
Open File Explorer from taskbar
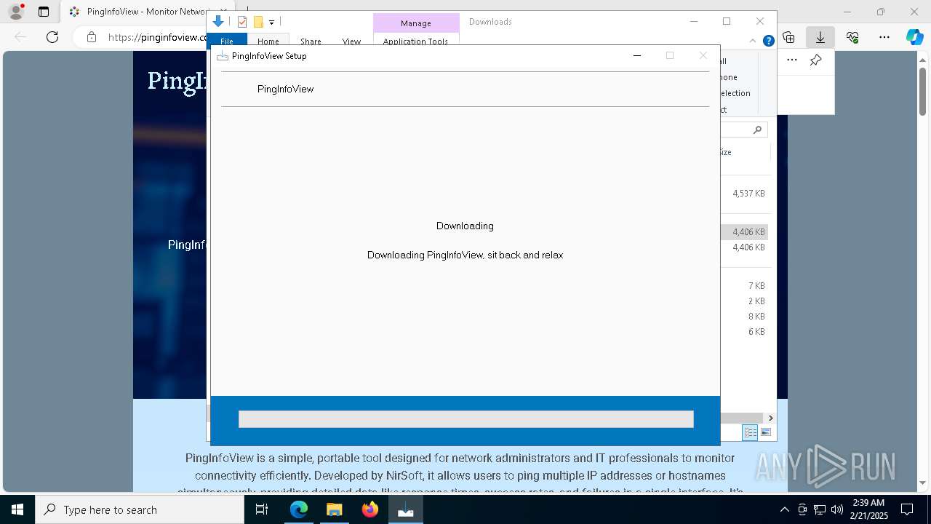tap(335, 509)
